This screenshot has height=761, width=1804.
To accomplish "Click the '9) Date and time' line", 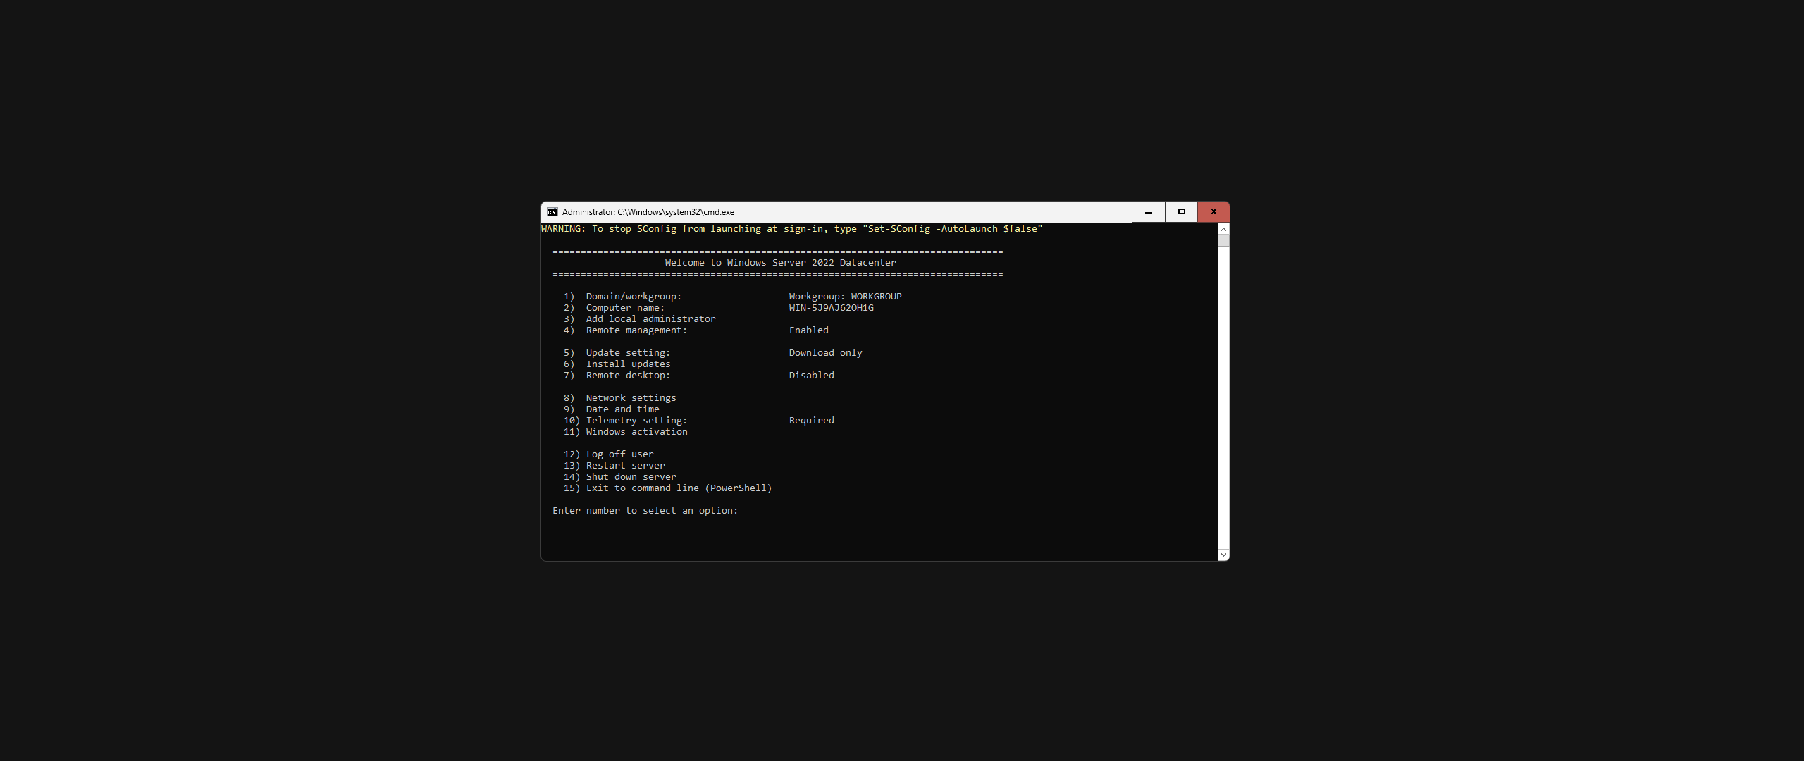I will (611, 409).
